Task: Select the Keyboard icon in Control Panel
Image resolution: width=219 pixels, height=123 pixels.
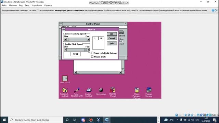Action: [x=121, y=32]
